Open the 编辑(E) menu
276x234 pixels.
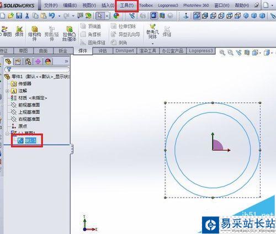pyautogui.click(x=70, y=6)
